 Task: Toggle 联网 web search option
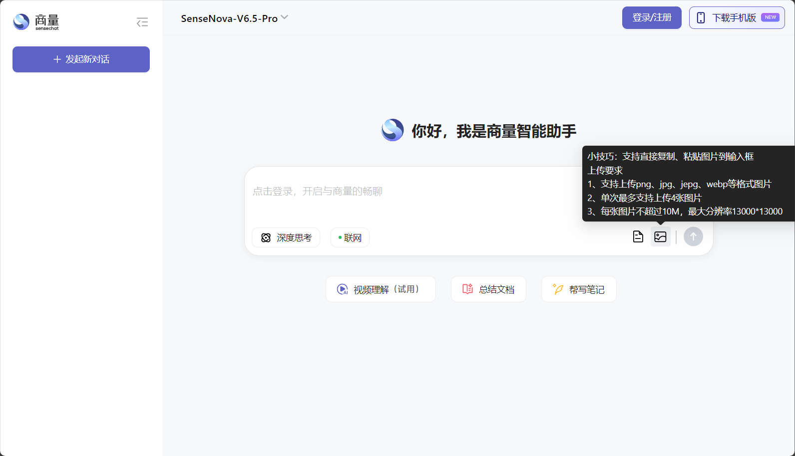(350, 237)
